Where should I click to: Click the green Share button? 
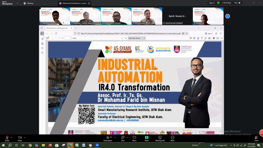tap(147, 138)
